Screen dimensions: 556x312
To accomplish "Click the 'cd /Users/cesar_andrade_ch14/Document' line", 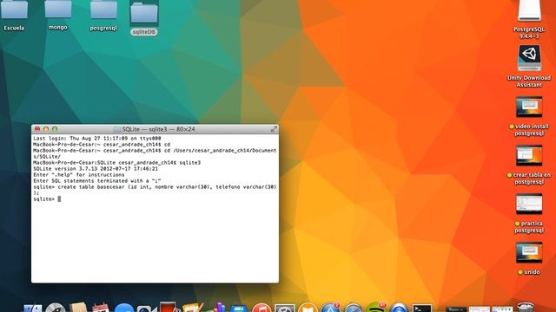I will point(155,151).
